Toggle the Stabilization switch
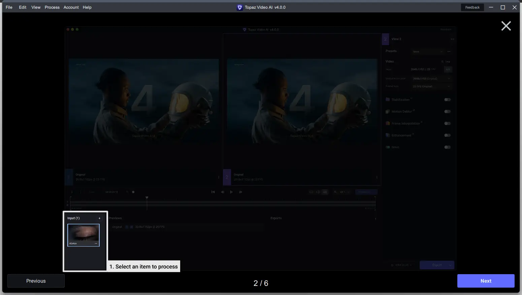Image resolution: width=522 pixels, height=295 pixels. point(448,100)
